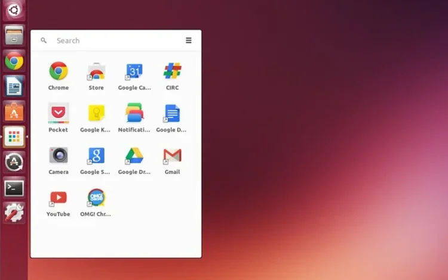Click the "CIRC" label text

coord(172,88)
